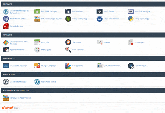Open the MultiPHP INI Editor link
165x113 pixels.
click(18, 19)
